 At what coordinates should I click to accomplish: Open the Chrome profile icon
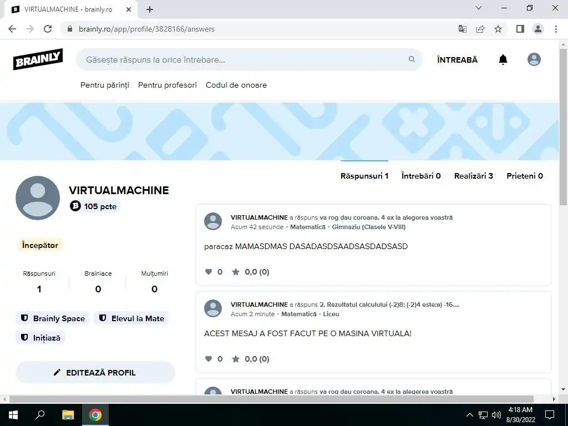pos(538,29)
